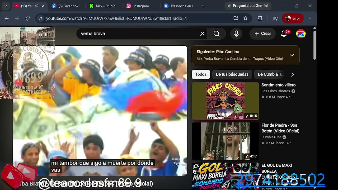Open Chrome's three-dot menu
Screen dimensions: 338x190
point(310,18)
